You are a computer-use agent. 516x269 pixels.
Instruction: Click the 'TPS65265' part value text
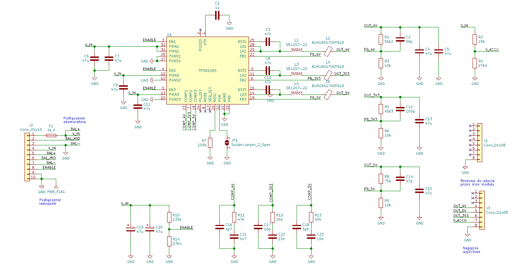tap(208, 71)
